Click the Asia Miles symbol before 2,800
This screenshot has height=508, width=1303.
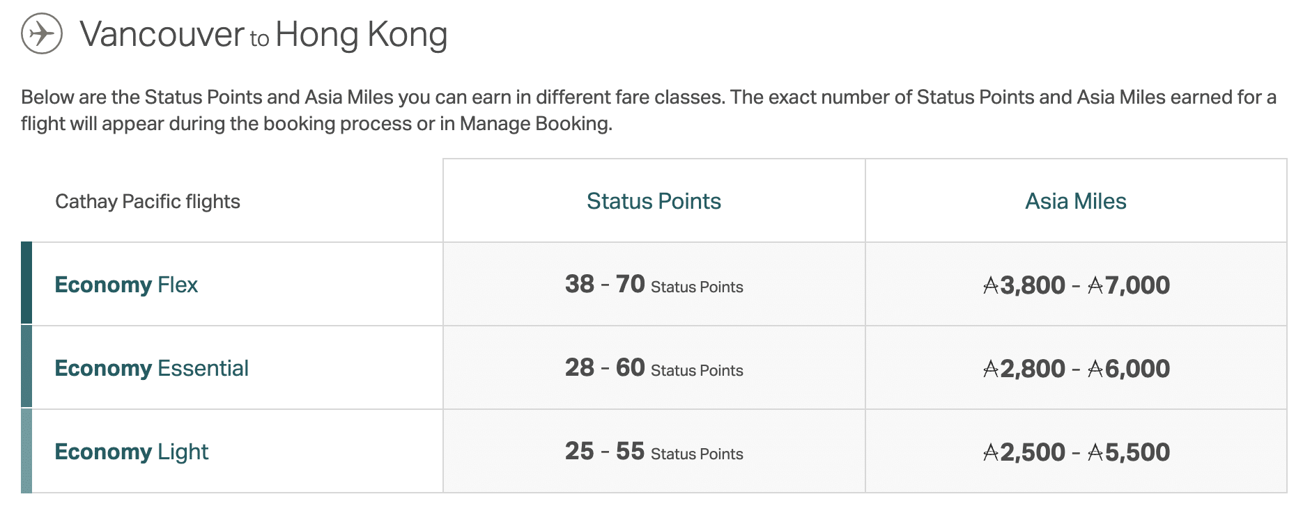(x=991, y=369)
